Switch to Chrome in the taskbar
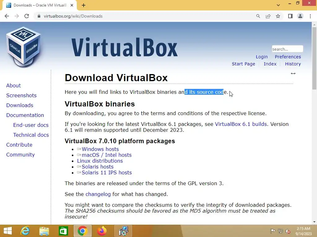 tap(82, 231)
